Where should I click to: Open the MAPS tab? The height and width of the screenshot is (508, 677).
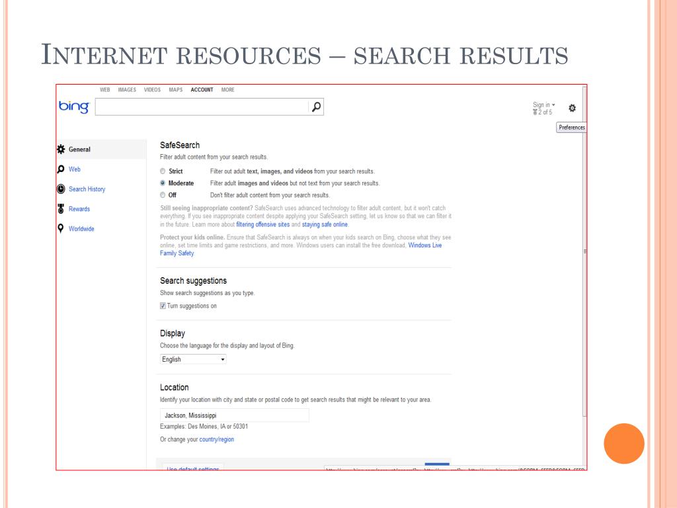pyautogui.click(x=176, y=90)
